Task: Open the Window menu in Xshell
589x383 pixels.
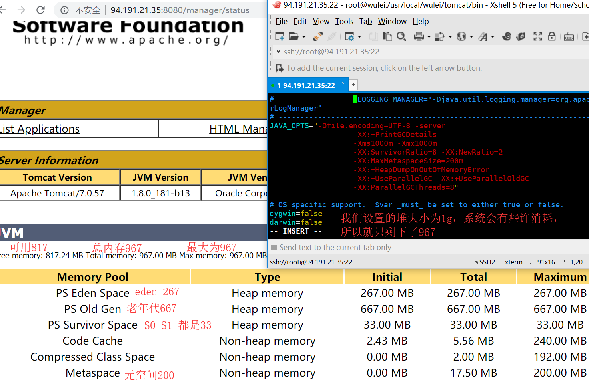Action: coord(392,21)
